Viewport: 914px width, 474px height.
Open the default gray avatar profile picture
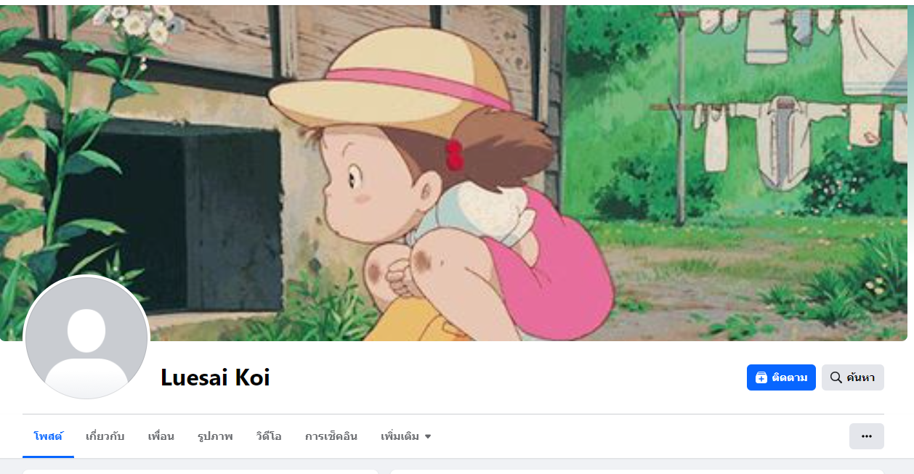click(86, 338)
